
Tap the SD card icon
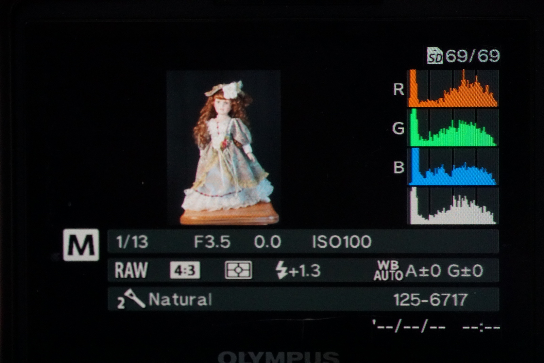tap(435, 56)
